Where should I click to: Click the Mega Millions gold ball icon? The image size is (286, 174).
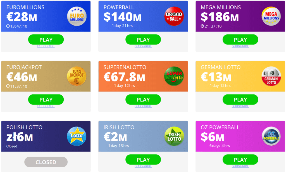coord(271,16)
